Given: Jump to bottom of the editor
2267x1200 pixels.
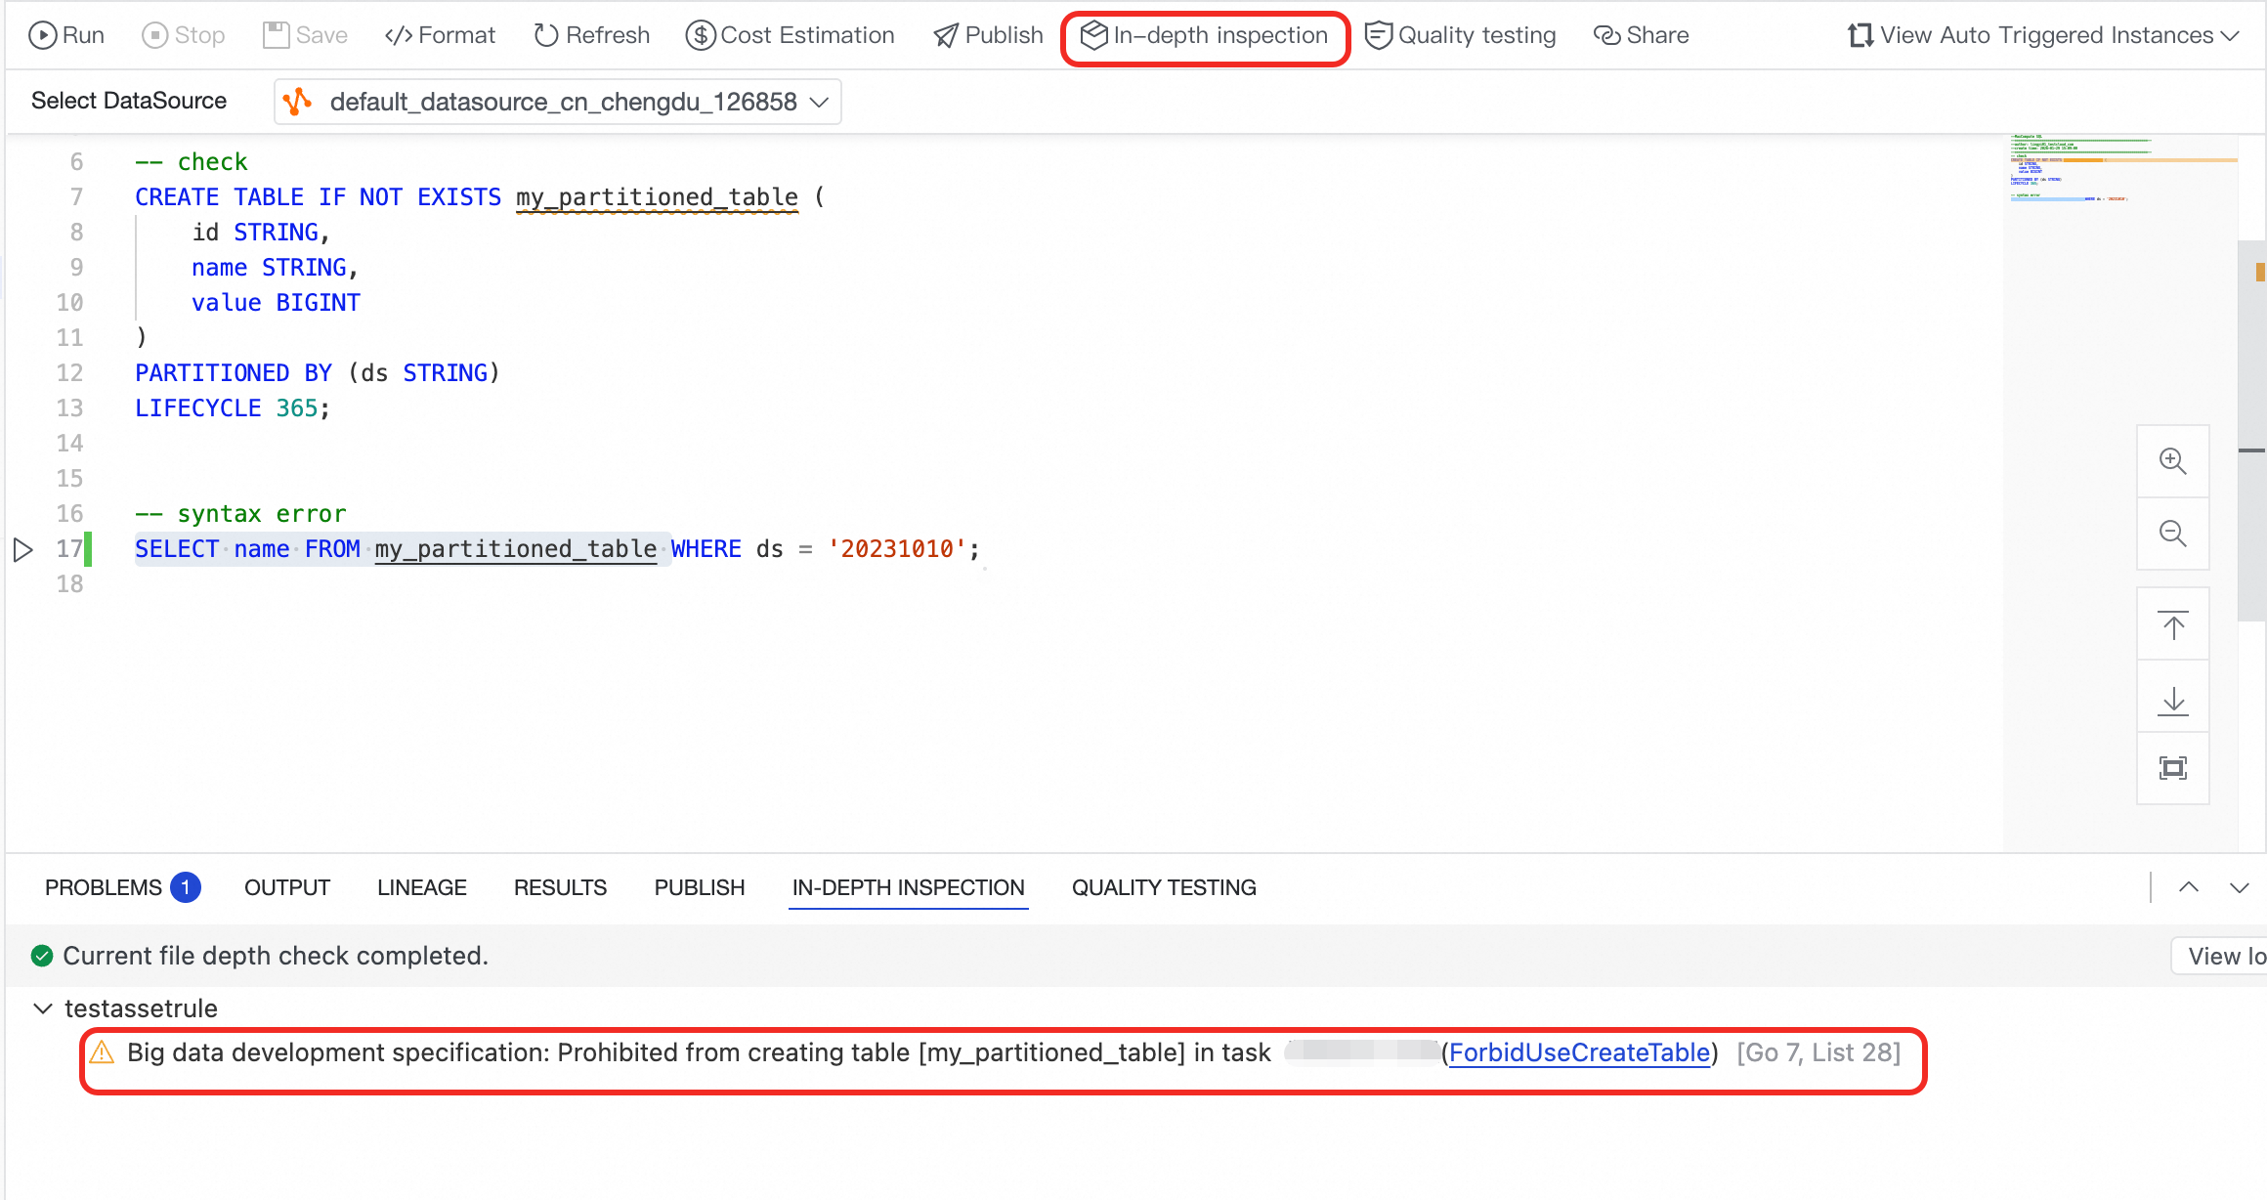Looking at the screenshot, I should [x=2173, y=698].
